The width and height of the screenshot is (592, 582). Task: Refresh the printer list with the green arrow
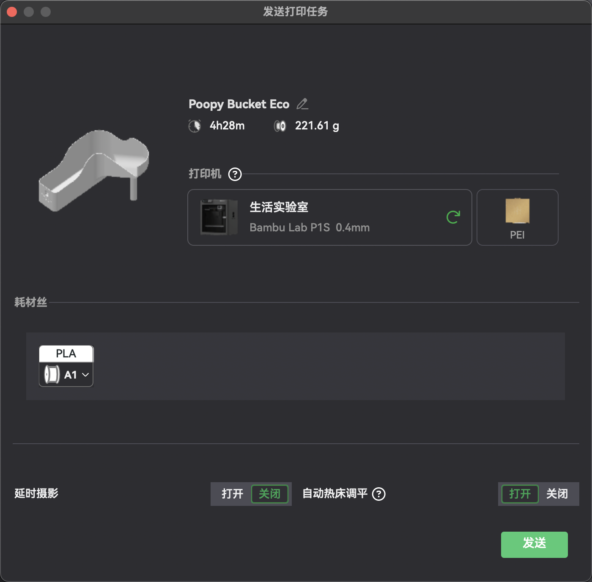coord(453,217)
